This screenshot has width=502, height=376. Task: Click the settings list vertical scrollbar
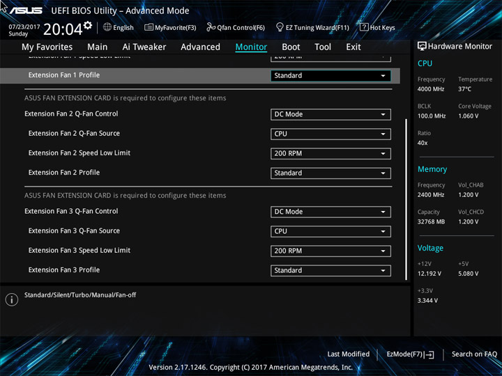tap(406, 200)
